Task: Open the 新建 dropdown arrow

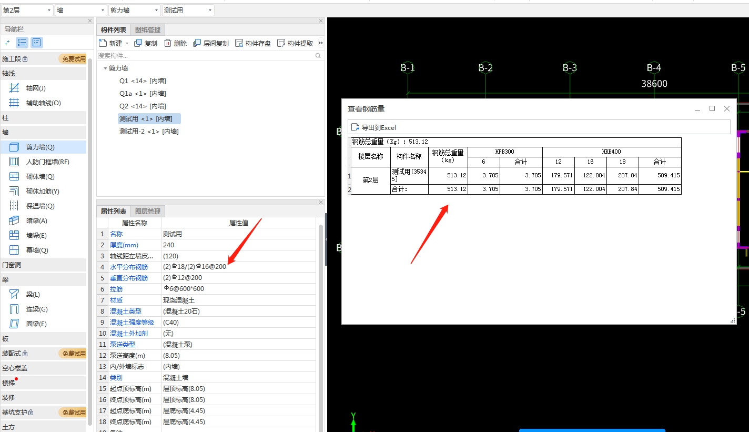Action: pyautogui.click(x=127, y=44)
